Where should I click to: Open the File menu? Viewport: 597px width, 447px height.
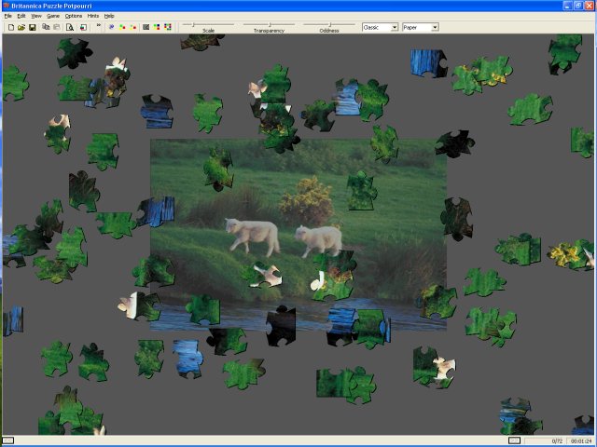click(x=8, y=16)
